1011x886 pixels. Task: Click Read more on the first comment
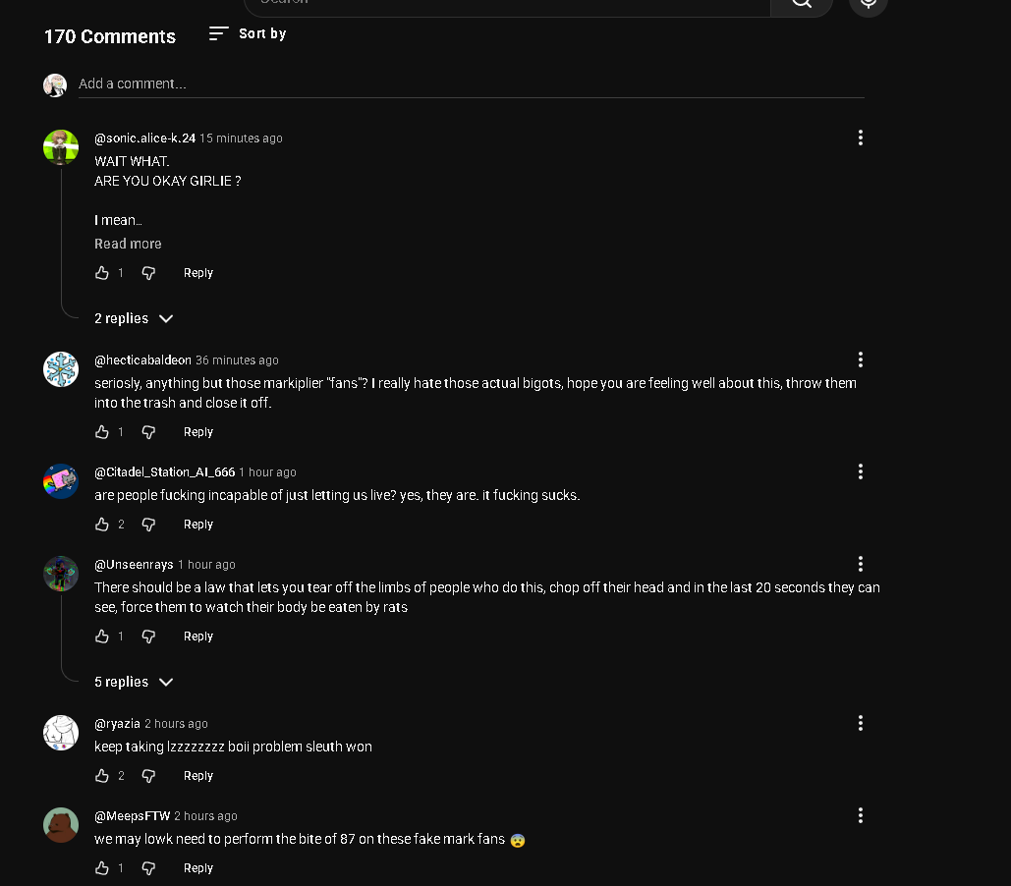pyautogui.click(x=128, y=244)
